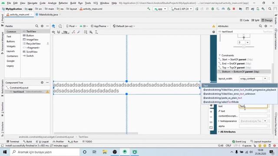
Task: Switch to Code view mode
Action: (245, 20)
